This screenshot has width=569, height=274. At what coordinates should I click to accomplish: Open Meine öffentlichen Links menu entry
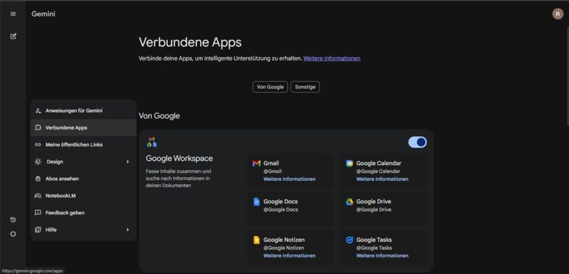coord(83,145)
